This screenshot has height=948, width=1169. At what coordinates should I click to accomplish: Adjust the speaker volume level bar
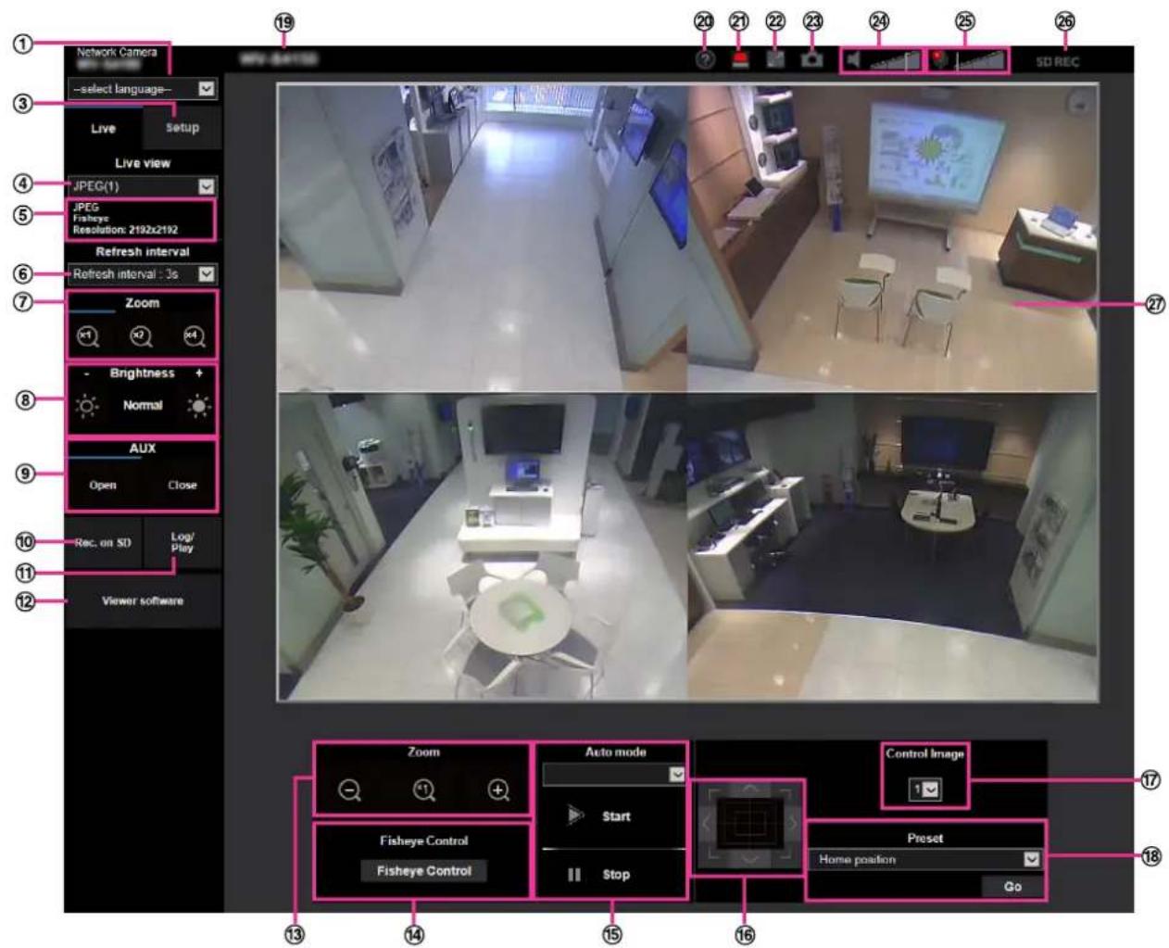[x=896, y=60]
